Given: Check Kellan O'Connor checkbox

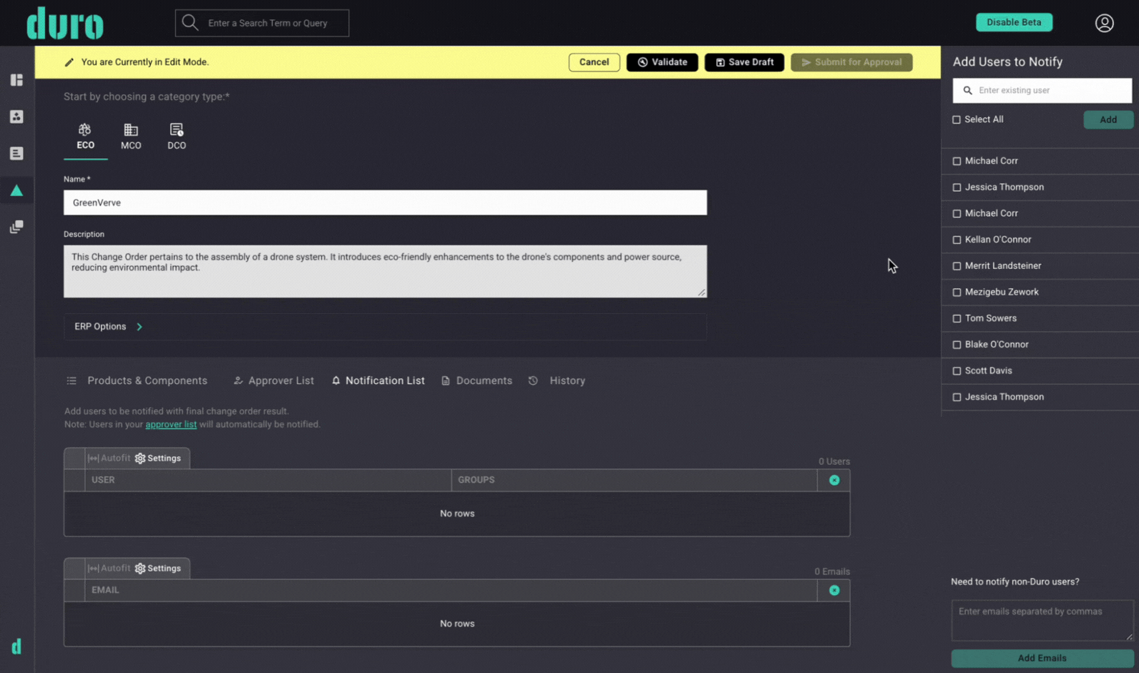Looking at the screenshot, I should tap(957, 240).
